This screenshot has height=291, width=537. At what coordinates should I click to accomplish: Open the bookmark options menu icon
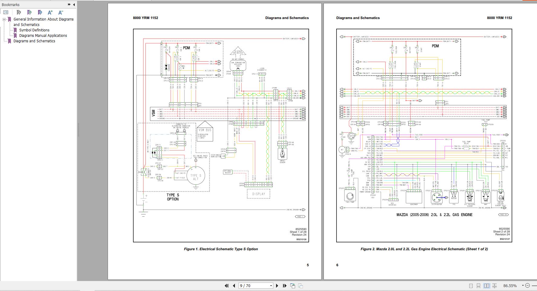coord(6,12)
